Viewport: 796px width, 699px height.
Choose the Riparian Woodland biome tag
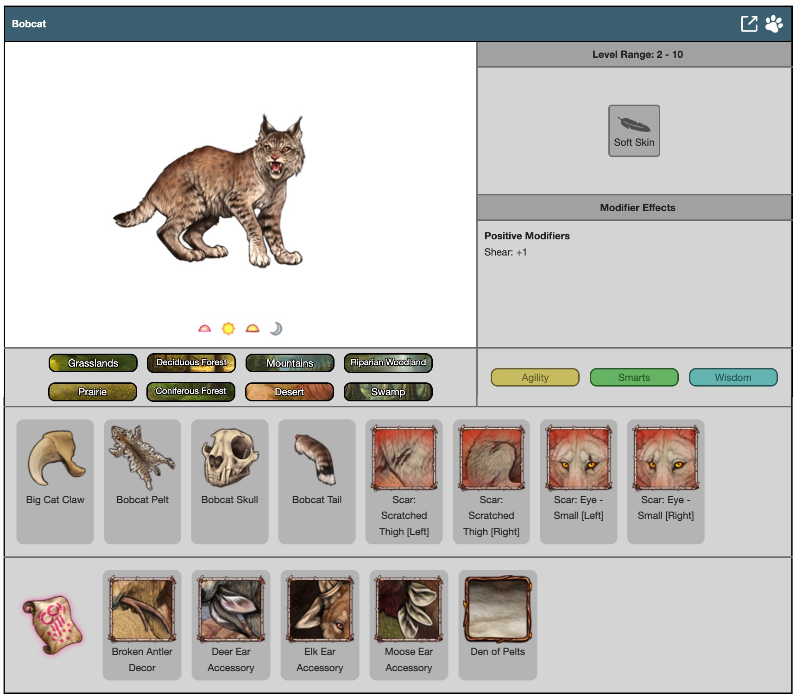coord(388,363)
